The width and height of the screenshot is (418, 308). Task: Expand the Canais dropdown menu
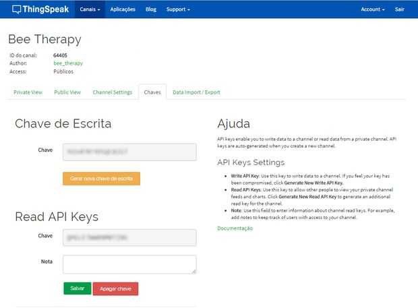(90, 9)
